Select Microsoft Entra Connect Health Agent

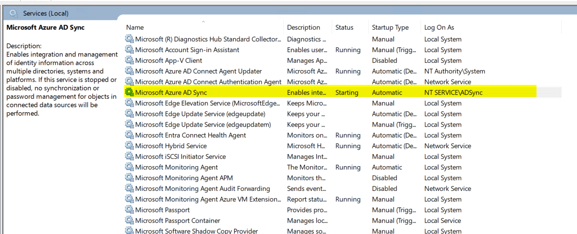[x=191, y=135]
